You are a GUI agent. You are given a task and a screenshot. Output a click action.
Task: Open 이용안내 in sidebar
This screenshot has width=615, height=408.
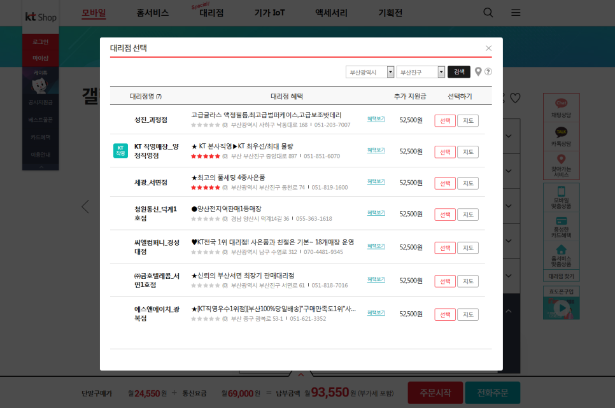pyautogui.click(x=40, y=155)
